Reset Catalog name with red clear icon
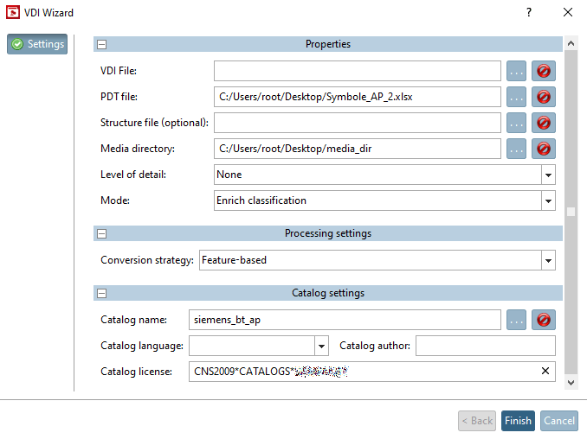The image size is (587, 439). tap(544, 320)
